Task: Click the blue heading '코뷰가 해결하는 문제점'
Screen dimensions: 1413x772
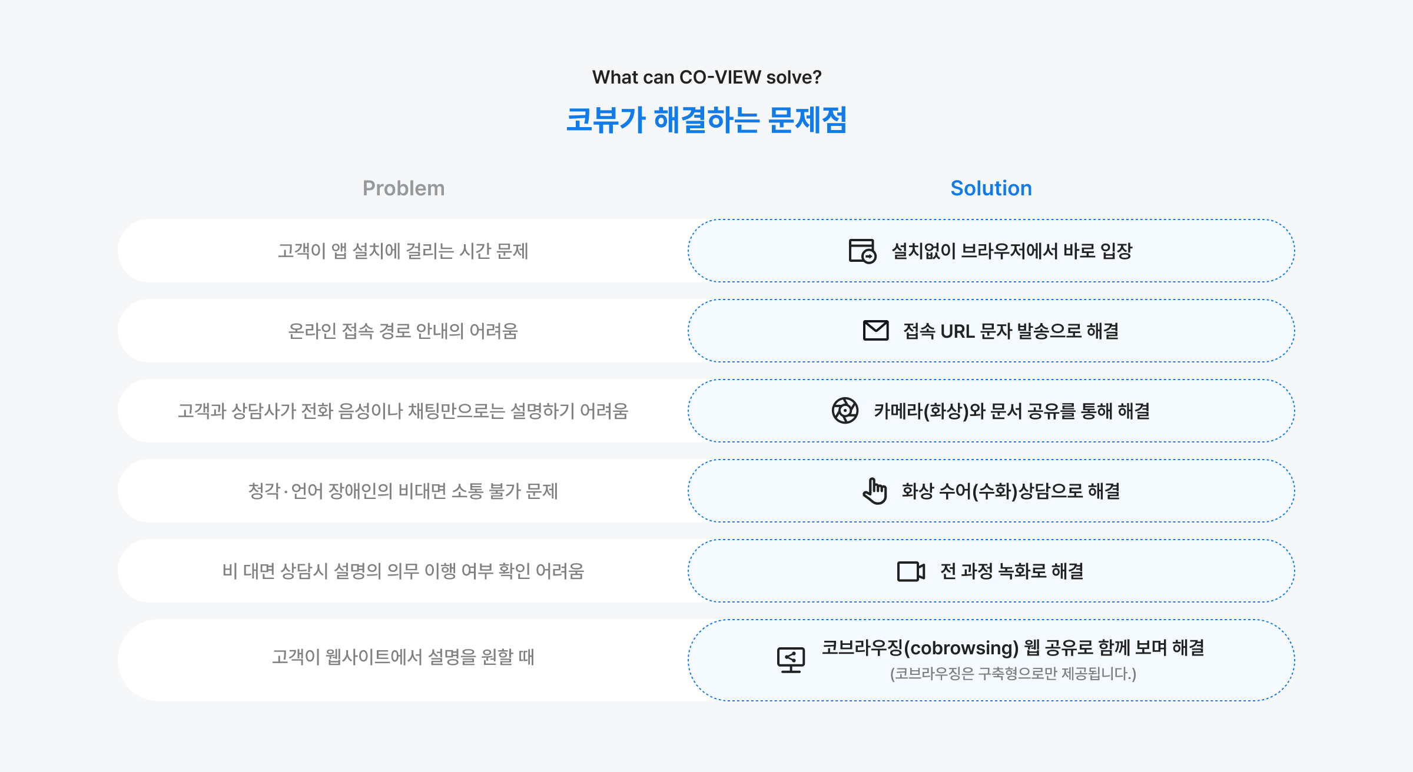Action: [706, 120]
